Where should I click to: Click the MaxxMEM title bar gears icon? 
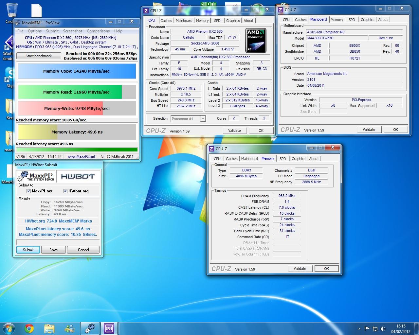(x=18, y=23)
